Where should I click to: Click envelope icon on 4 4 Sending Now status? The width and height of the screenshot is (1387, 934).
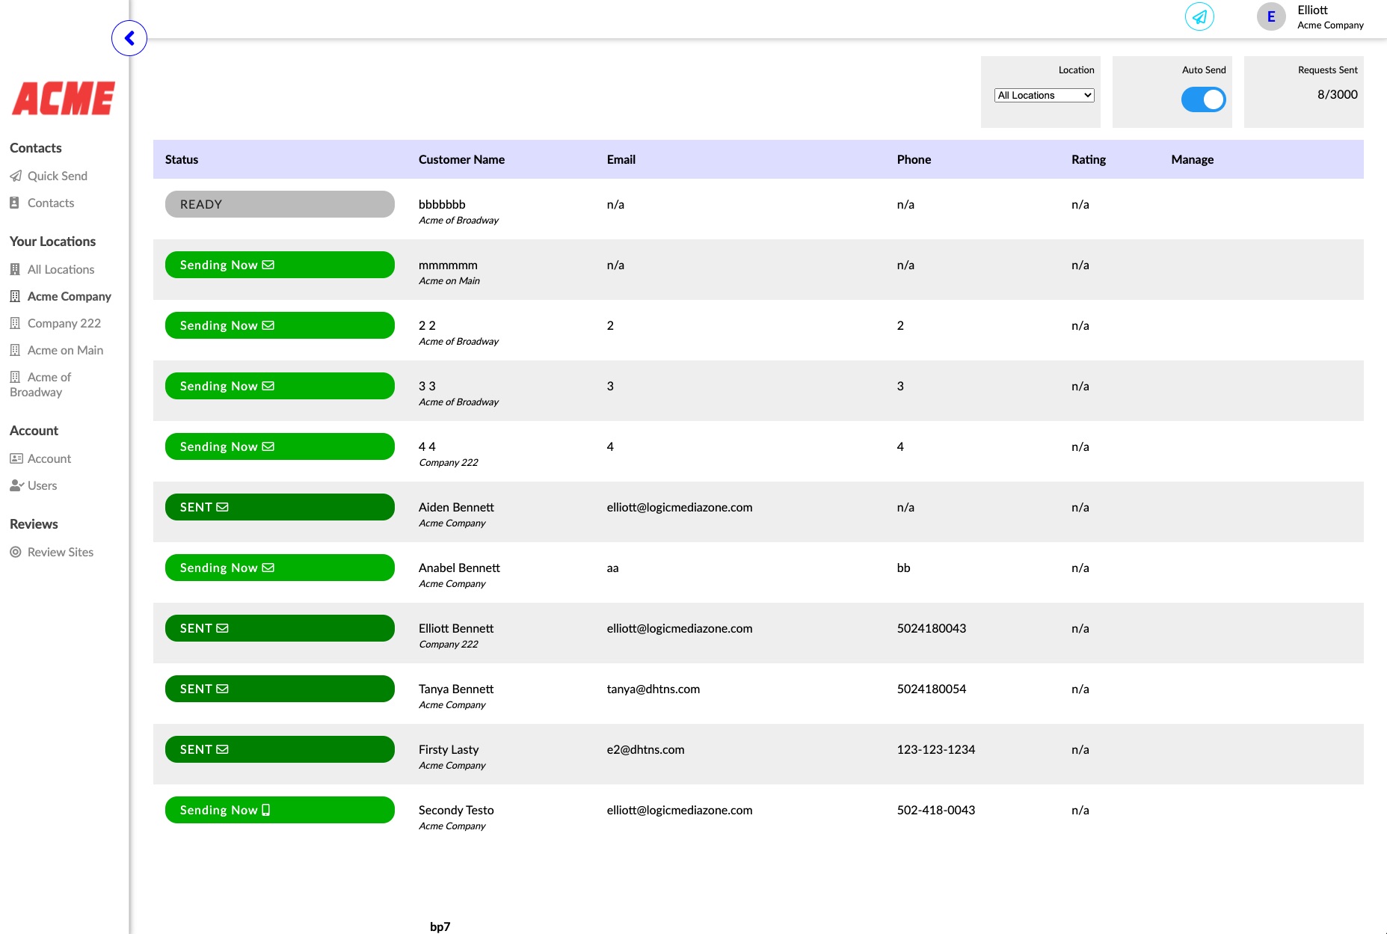(x=268, y=446)
